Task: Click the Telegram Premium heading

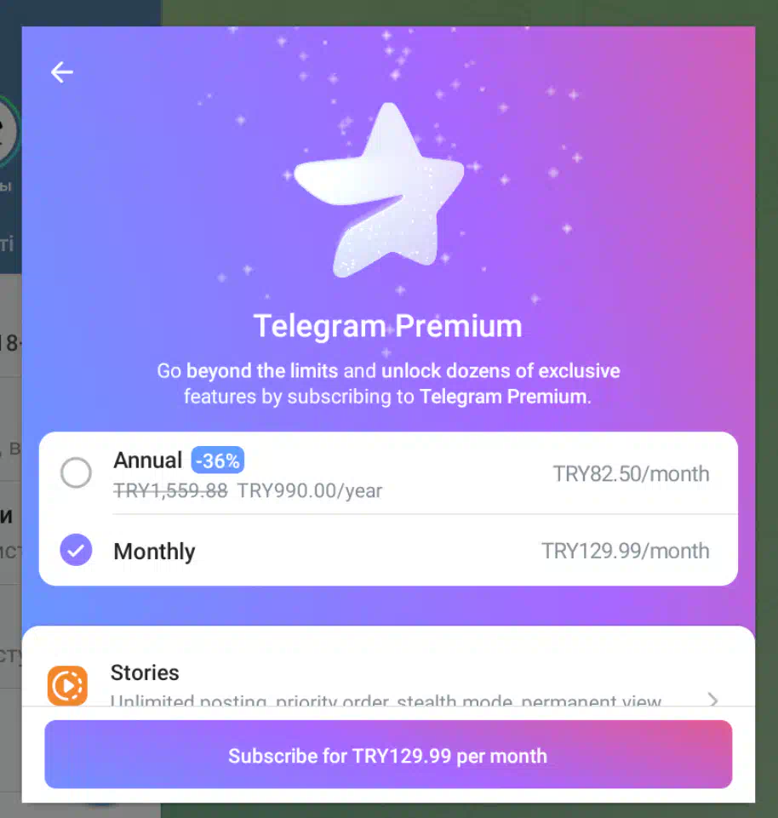Action: point(387,326)
